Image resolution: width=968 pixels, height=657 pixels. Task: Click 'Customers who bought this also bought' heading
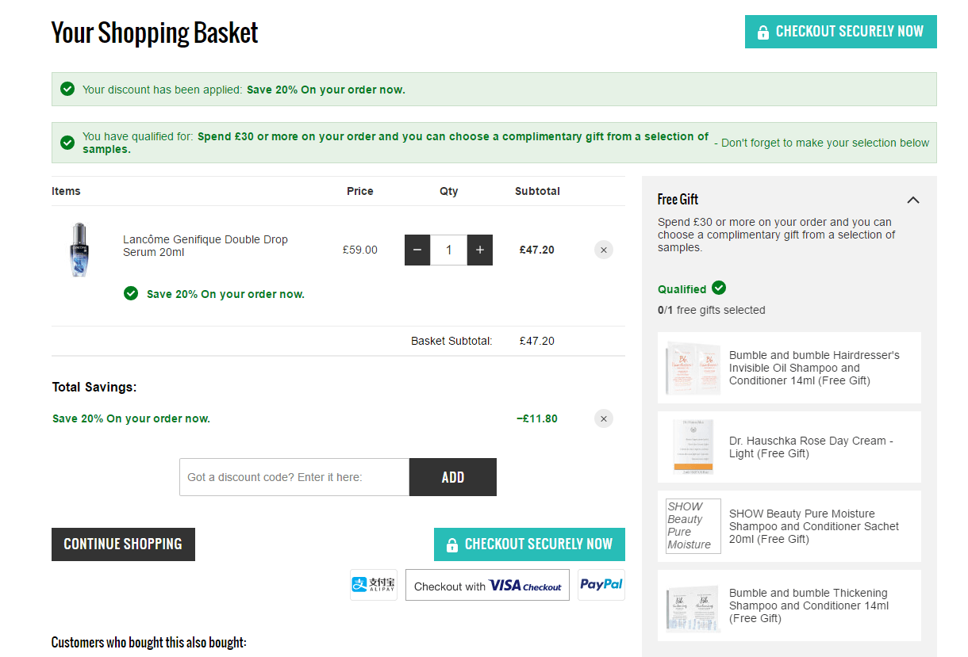click(x=149, y=642)
